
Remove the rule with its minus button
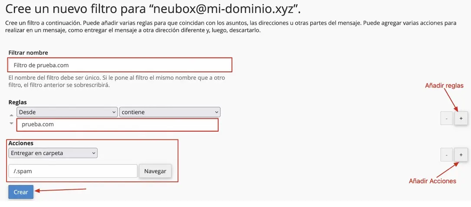point(446,118)
